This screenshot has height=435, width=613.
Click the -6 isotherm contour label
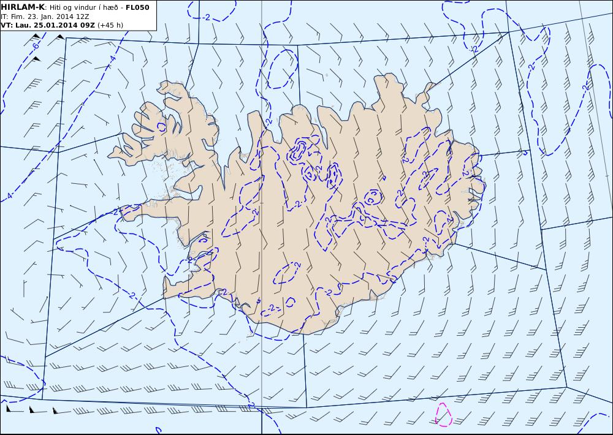click(35, 46)
